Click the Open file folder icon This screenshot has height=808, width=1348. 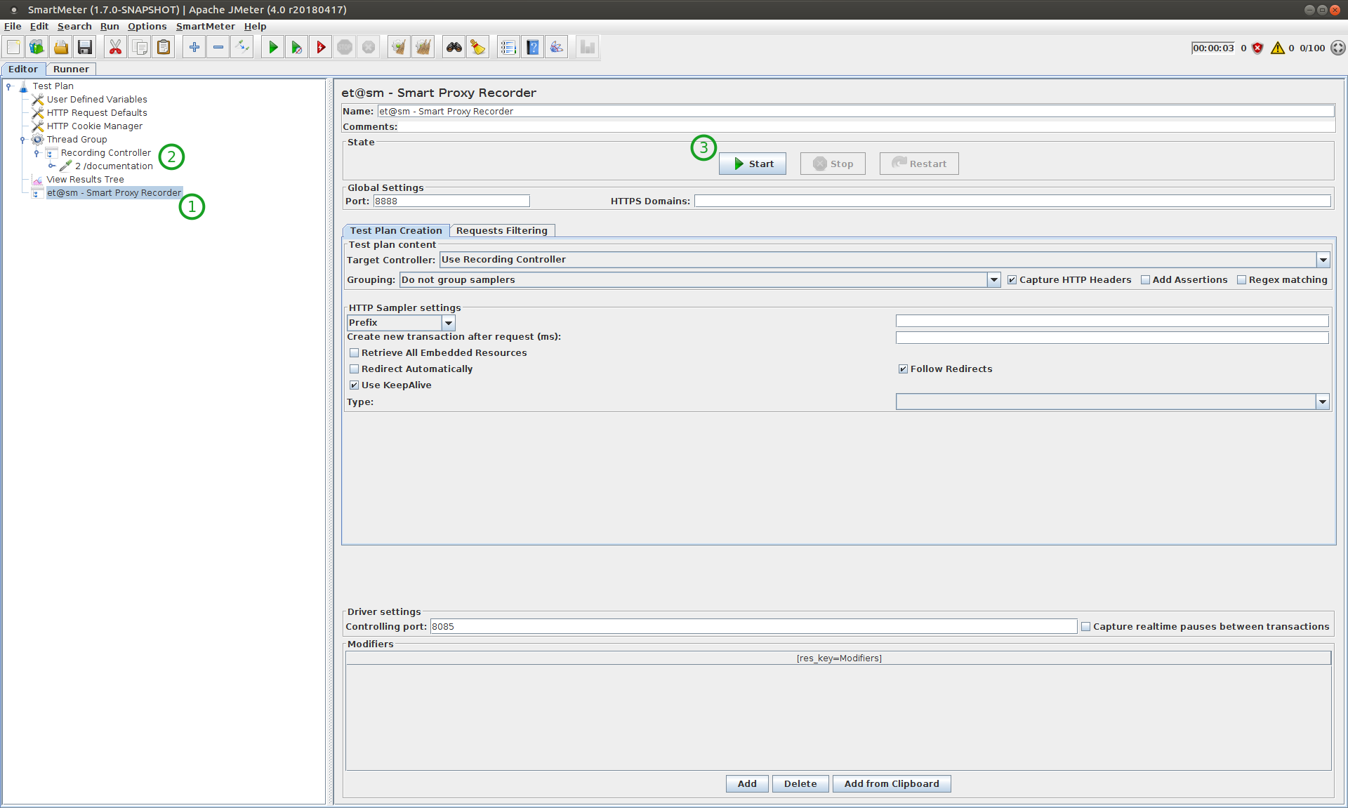pos(61,47)
